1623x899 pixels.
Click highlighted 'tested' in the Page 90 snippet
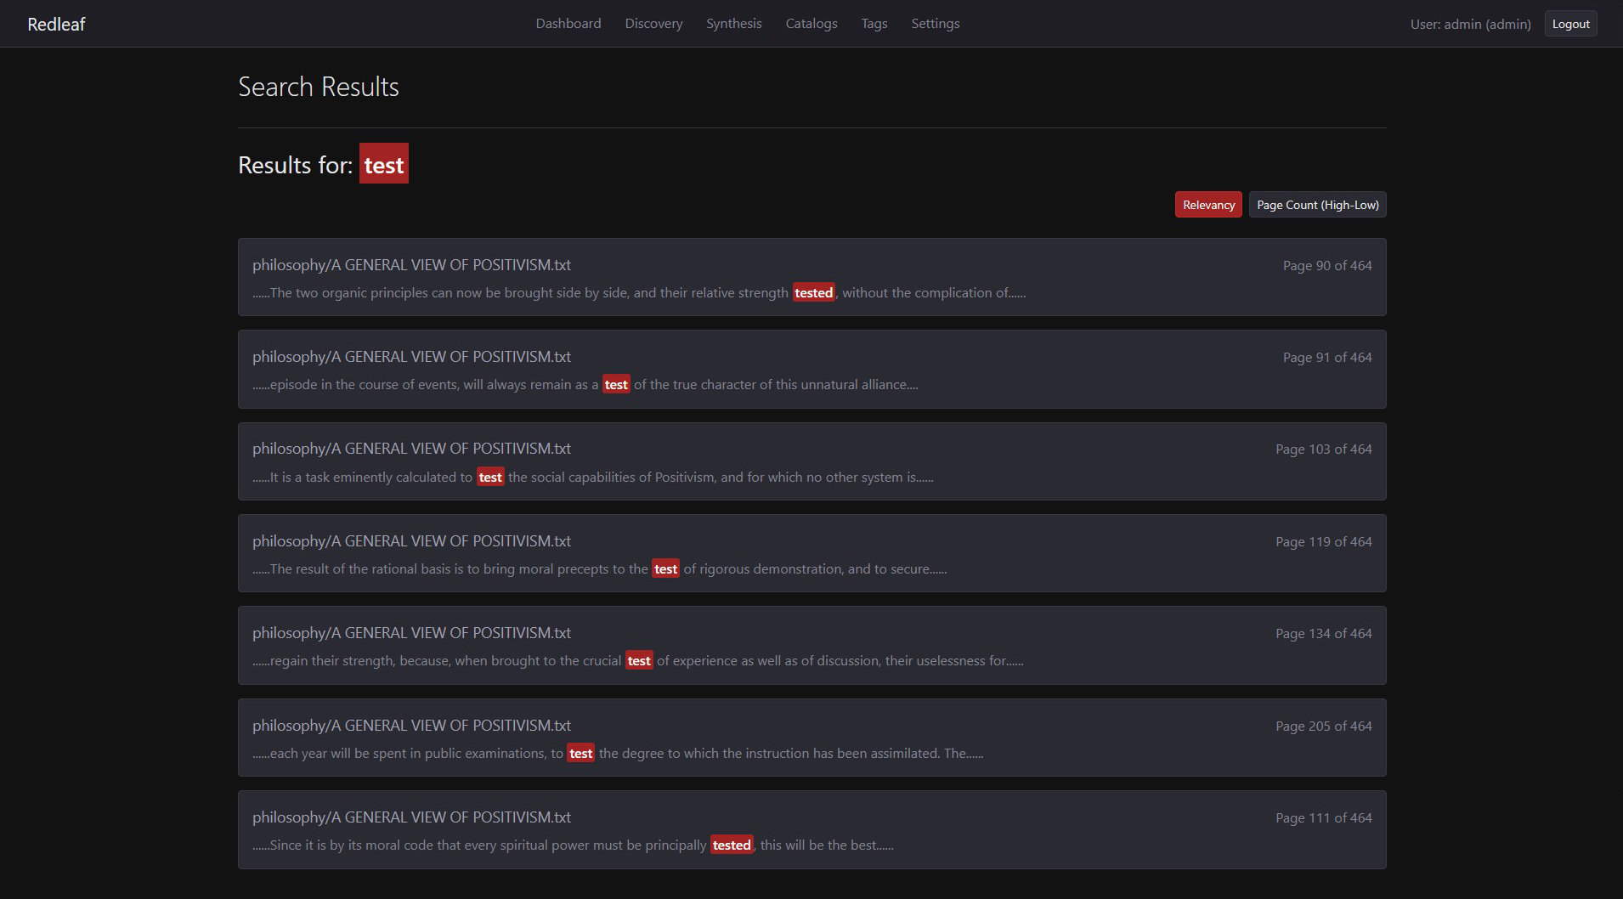tap(813, 293)
